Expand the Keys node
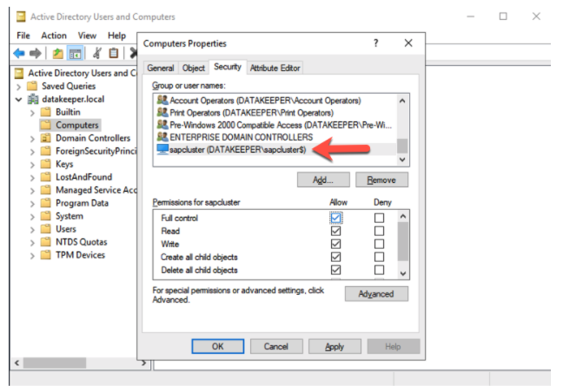The width and height of the screenshot is (563, 392). click(32, 165)
